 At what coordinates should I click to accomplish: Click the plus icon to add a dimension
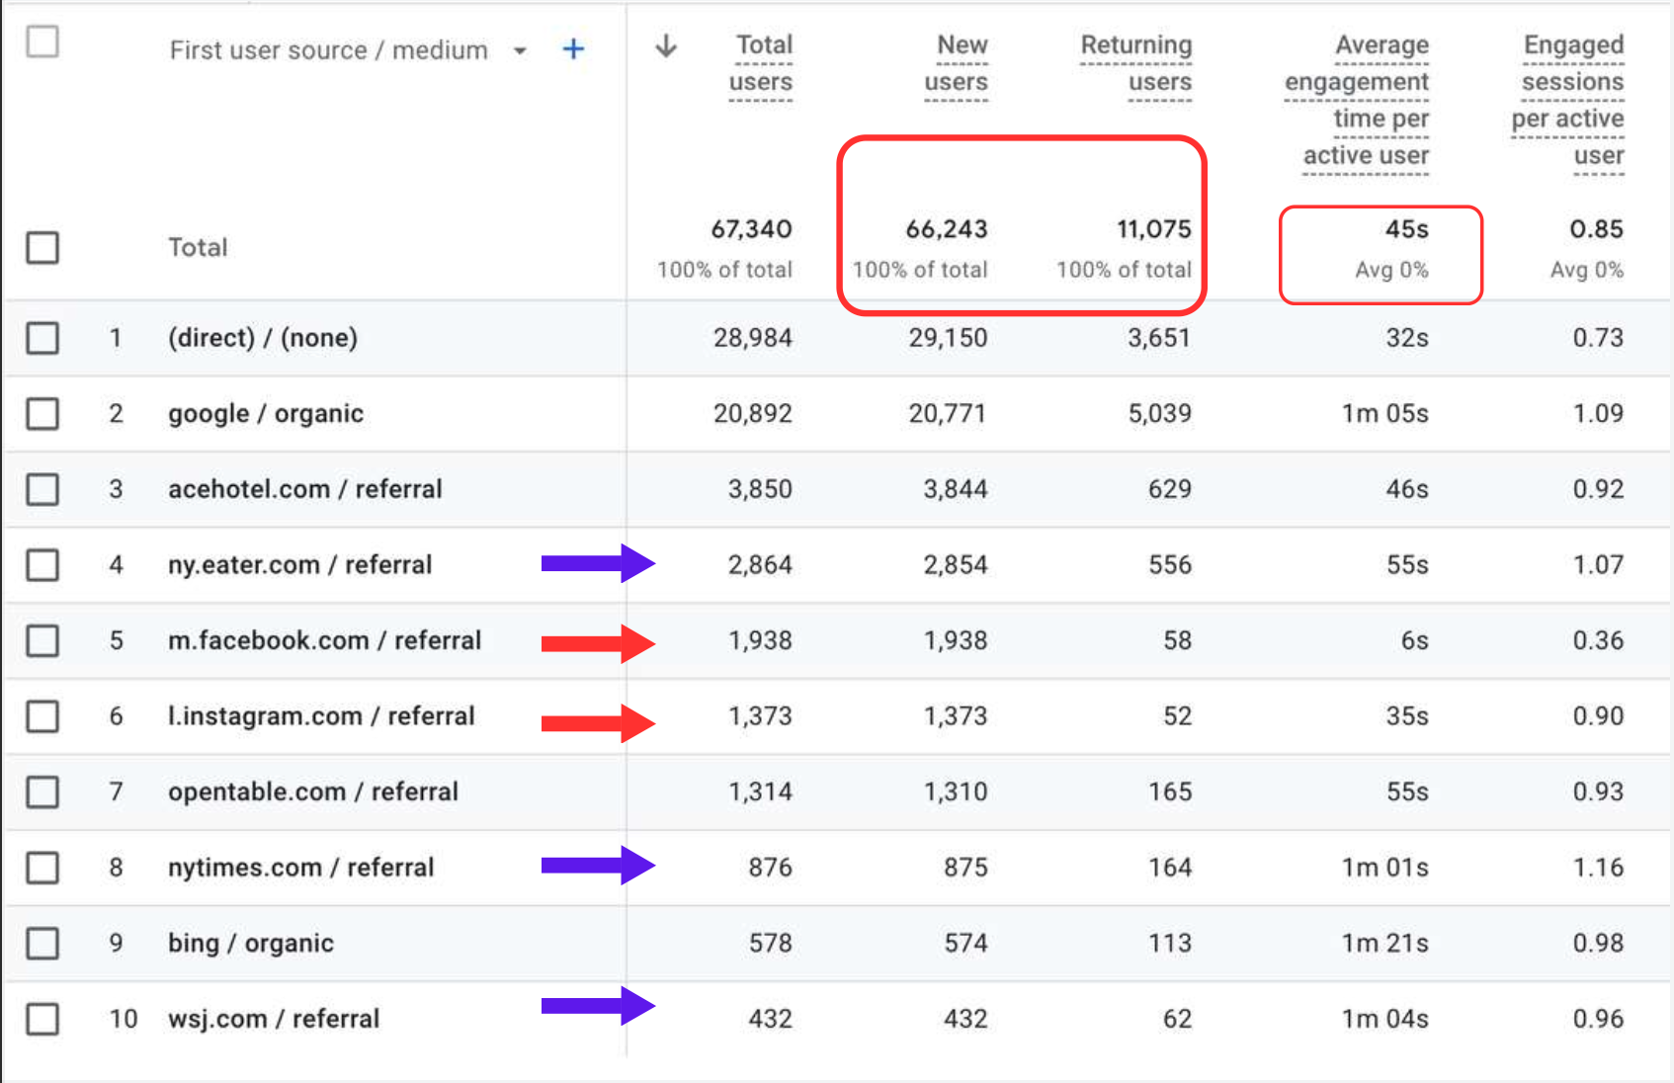click(x=573, y=49)
